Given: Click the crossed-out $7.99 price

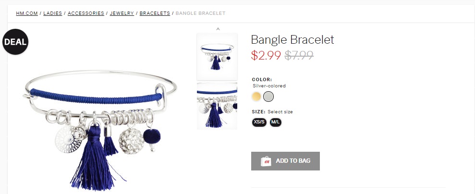Looking at the screenshot, I should point(299,55).
